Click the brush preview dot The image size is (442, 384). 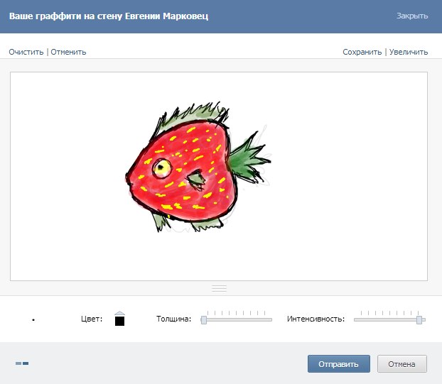(x=33, y=320)
